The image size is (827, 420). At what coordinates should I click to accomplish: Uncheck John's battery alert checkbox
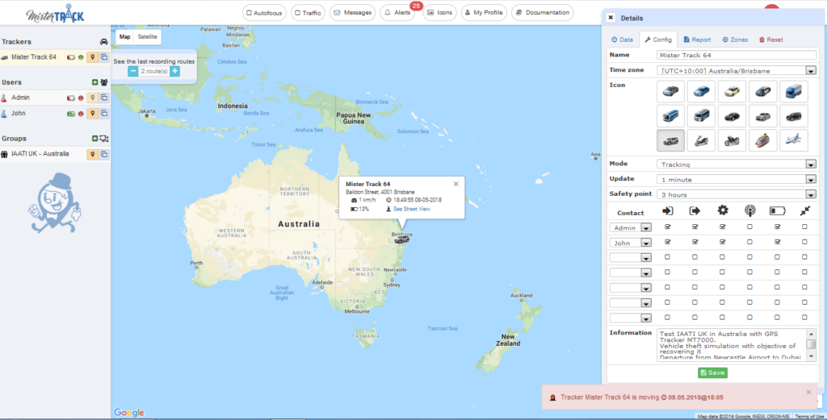pyautogui.click(x=777, y=242)
